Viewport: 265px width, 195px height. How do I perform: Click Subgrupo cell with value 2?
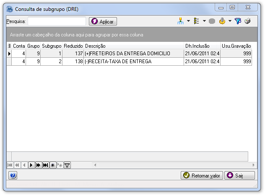click(x=52, y=62)
